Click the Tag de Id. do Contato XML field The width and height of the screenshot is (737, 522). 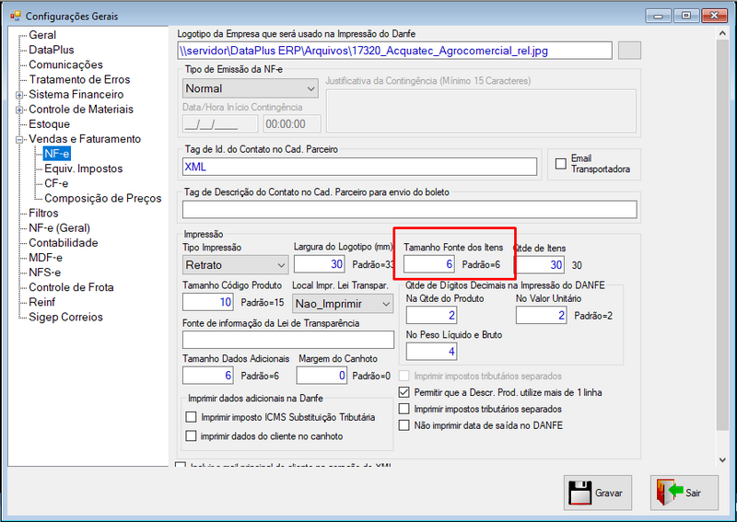point(359,167)
